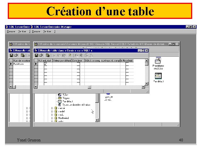Click the third greyed icon after the key icon

tap(86, 55)
